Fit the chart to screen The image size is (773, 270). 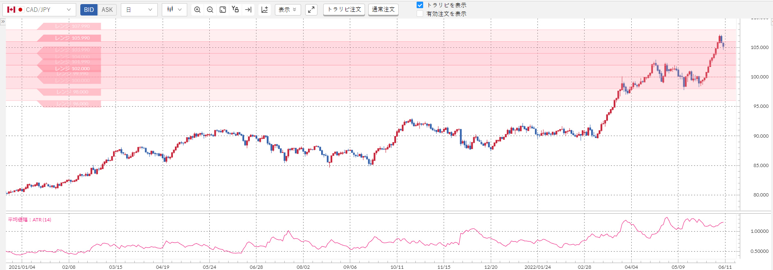223,10
